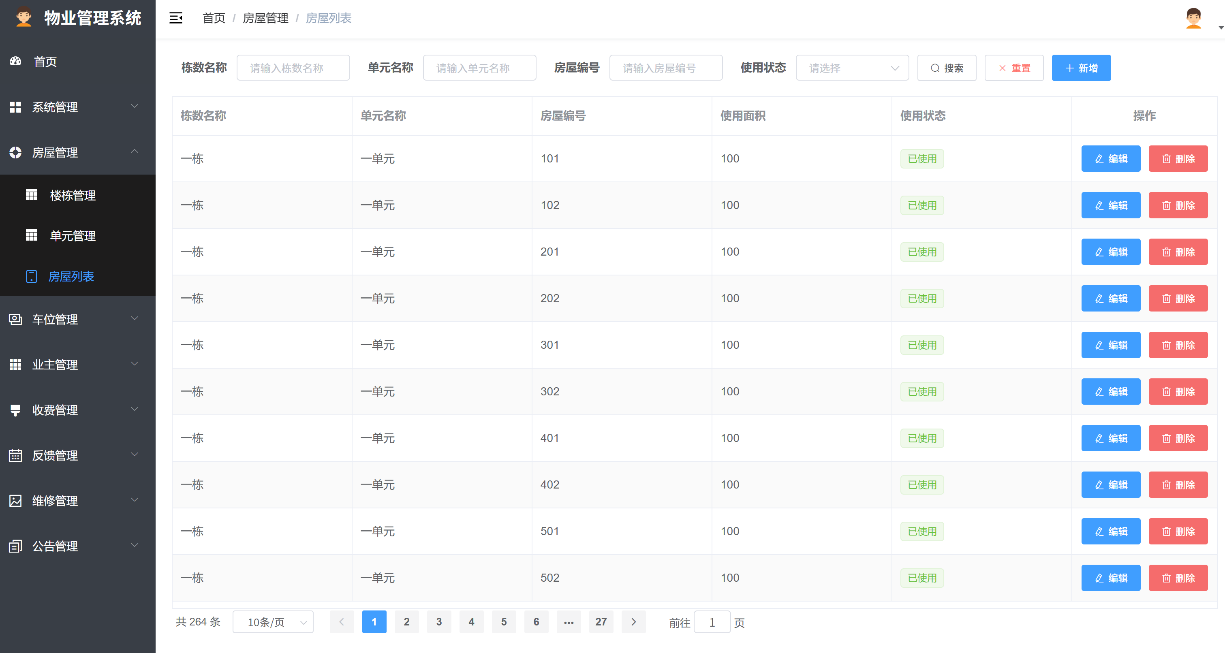
Task: Expand 收费管理 menu chevron
Action: (x=135, y=409)
